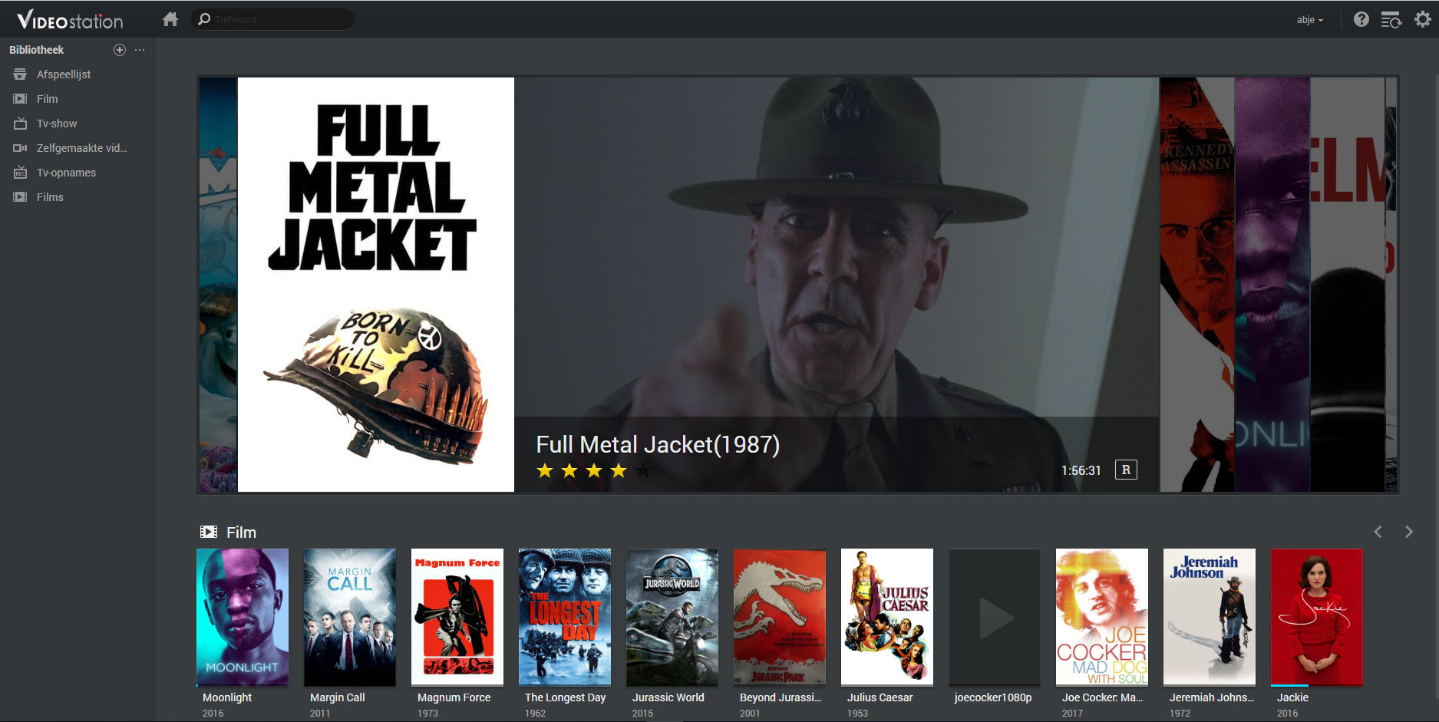Open The Longest Day poster

click(565, 617)
